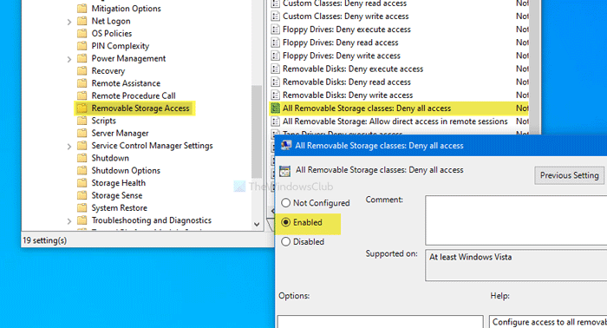Select the Storage Sense folder icon
607x328 pixels.
82,195
